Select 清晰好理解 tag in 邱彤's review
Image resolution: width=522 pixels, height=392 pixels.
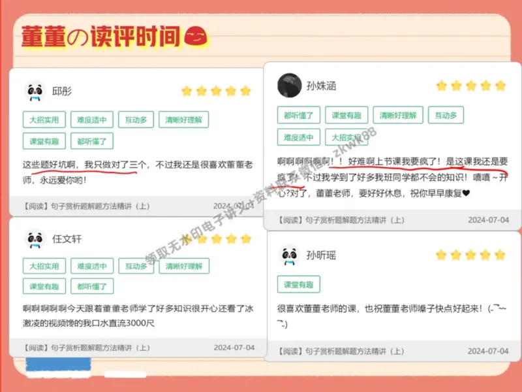(184, 120)
